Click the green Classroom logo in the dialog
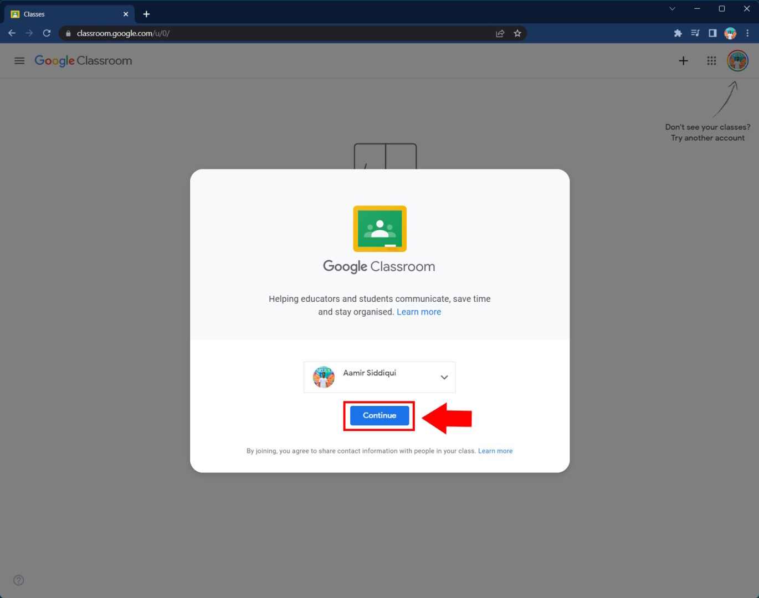The width and height of the screenshot is (759, 598). (380, 229)
